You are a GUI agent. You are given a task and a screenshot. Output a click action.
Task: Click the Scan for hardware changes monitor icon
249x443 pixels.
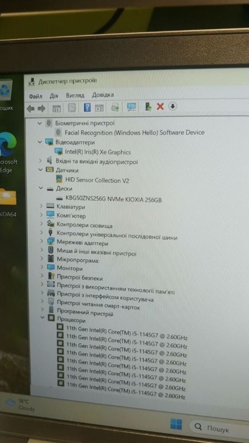[131, 107]
